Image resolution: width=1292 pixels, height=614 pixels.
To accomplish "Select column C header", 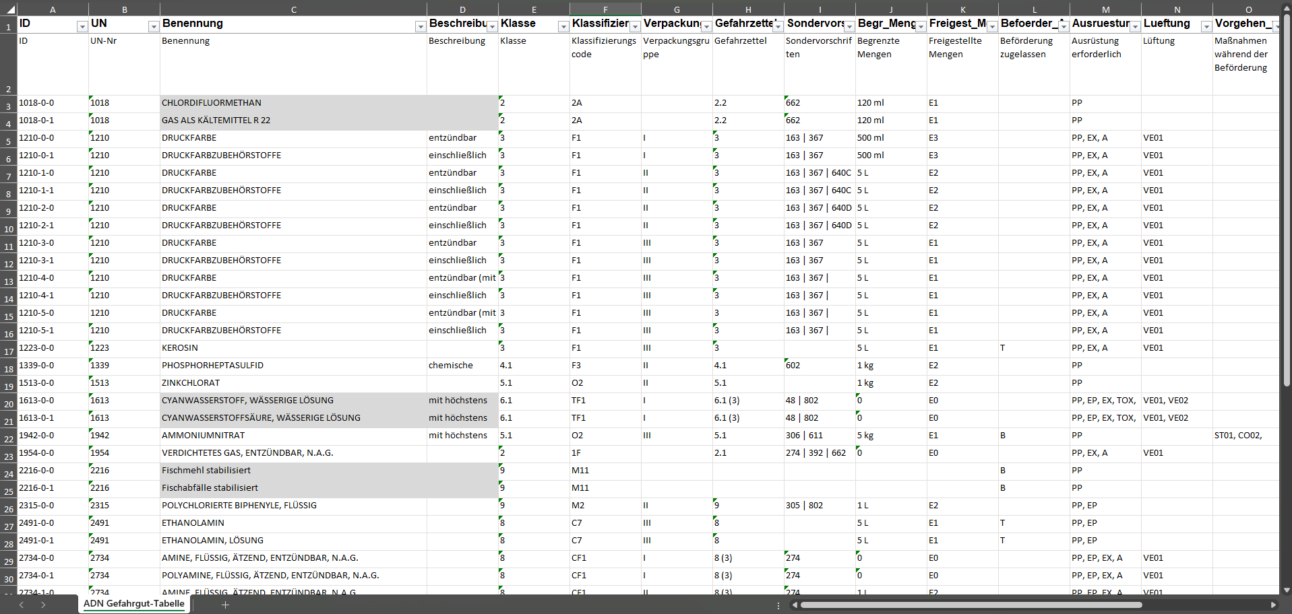I will point(293,9).
